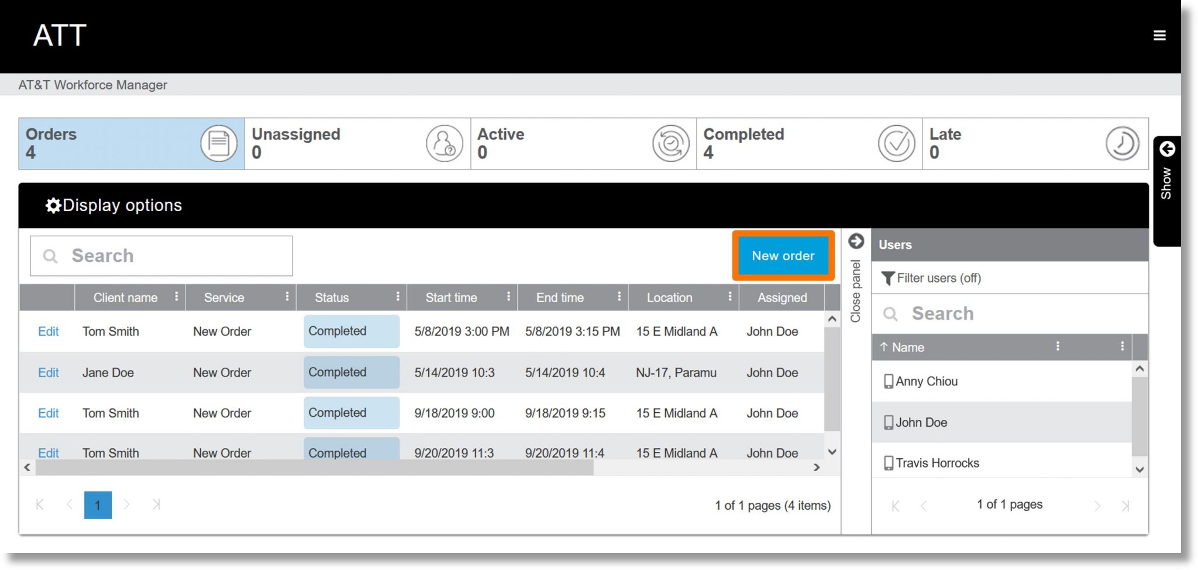Click inside the orders Search field

point(161,255)
